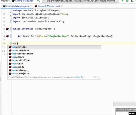136x115 pixels.
Task: Click the Debug bug icon in toolbar
Action: [127, 1]
